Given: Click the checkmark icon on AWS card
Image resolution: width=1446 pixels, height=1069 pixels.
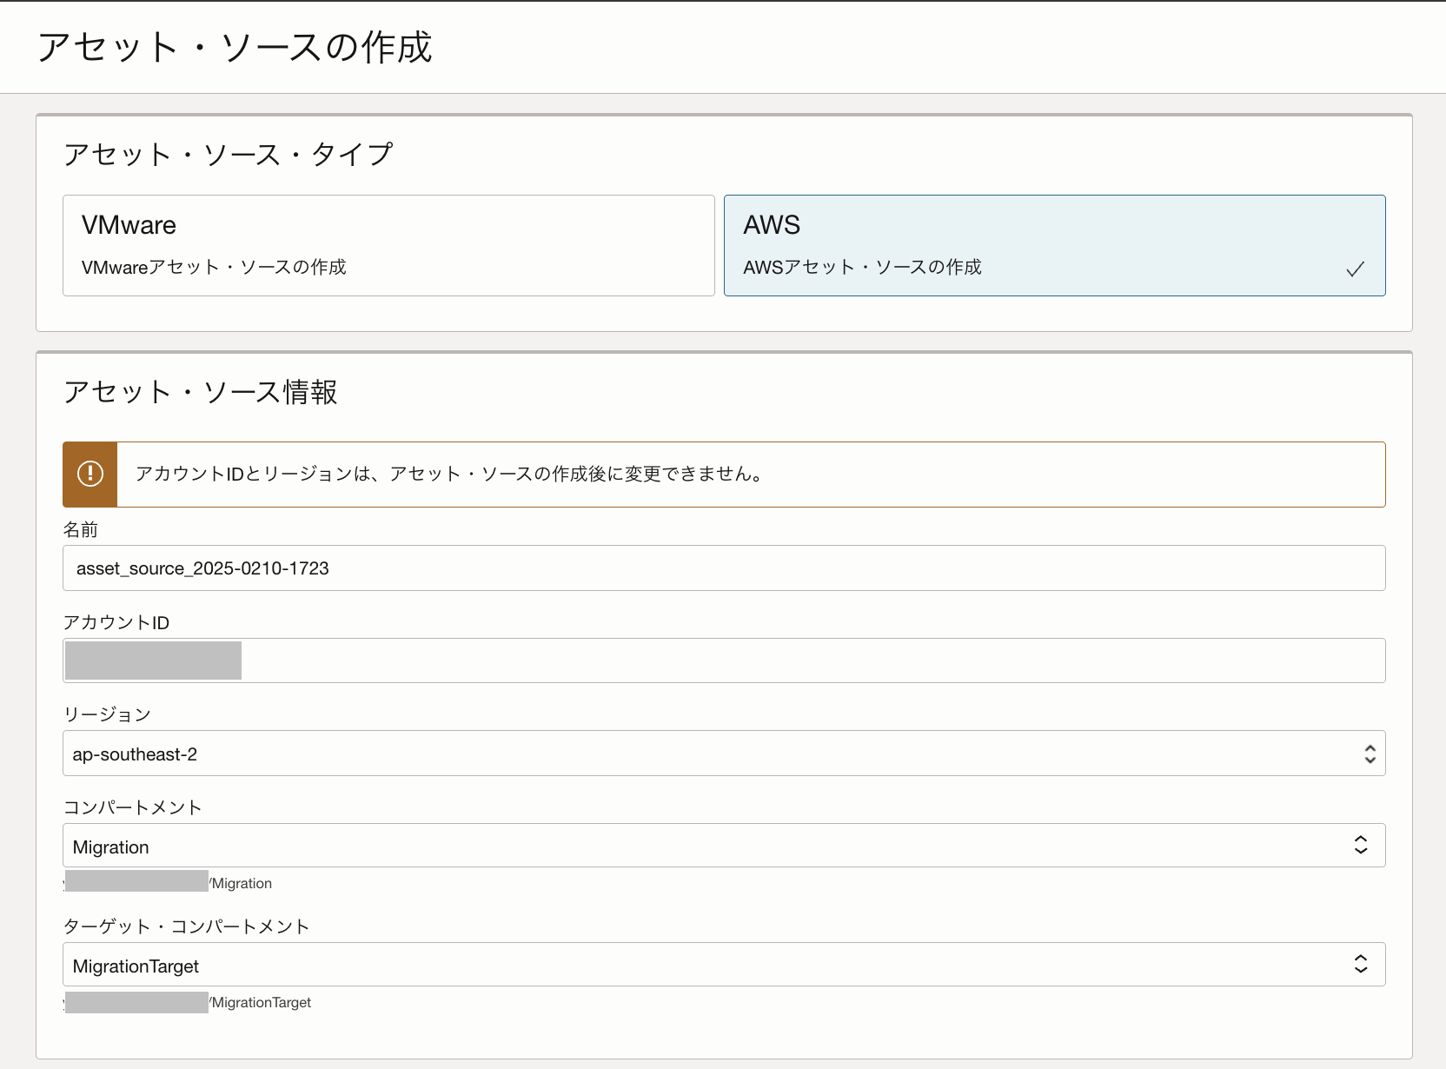Looking at the screenshot, I should [1355, 269].
